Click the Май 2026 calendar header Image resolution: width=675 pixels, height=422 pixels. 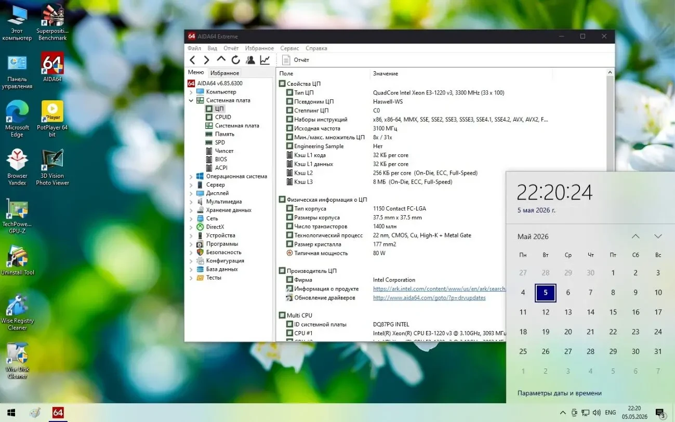533,236
